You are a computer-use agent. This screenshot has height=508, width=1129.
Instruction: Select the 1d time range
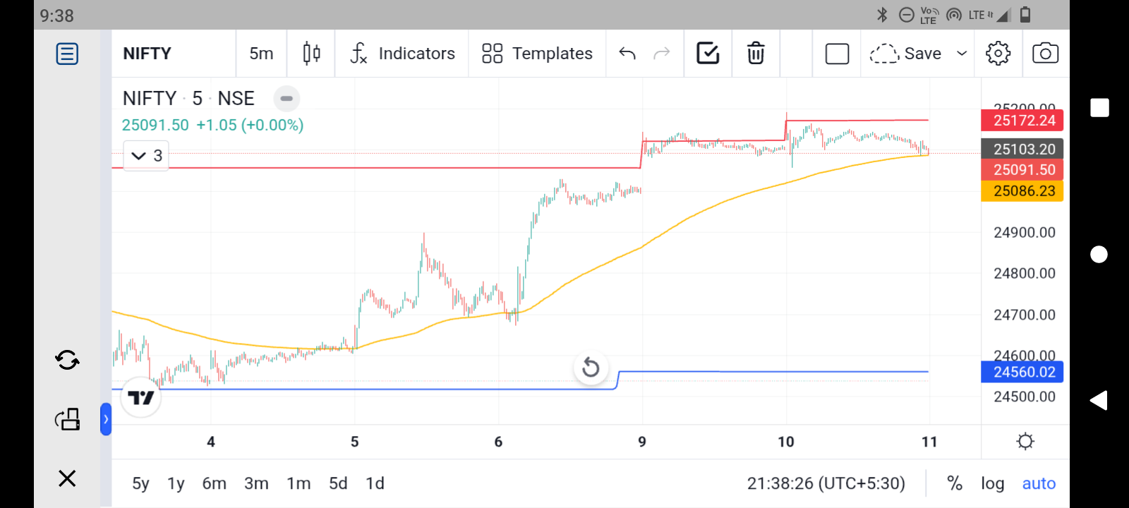pyautogui.click(x=375, y=483)
